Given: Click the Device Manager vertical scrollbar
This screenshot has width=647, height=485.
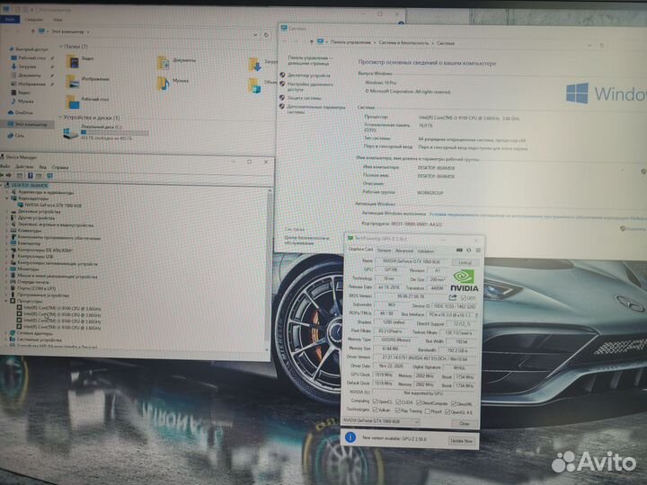Looking at the screenshot, I should [x=270, y=270].
